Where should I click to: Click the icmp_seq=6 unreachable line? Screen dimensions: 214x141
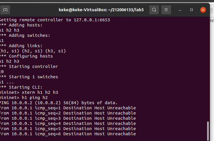click(x=68, y=134)
